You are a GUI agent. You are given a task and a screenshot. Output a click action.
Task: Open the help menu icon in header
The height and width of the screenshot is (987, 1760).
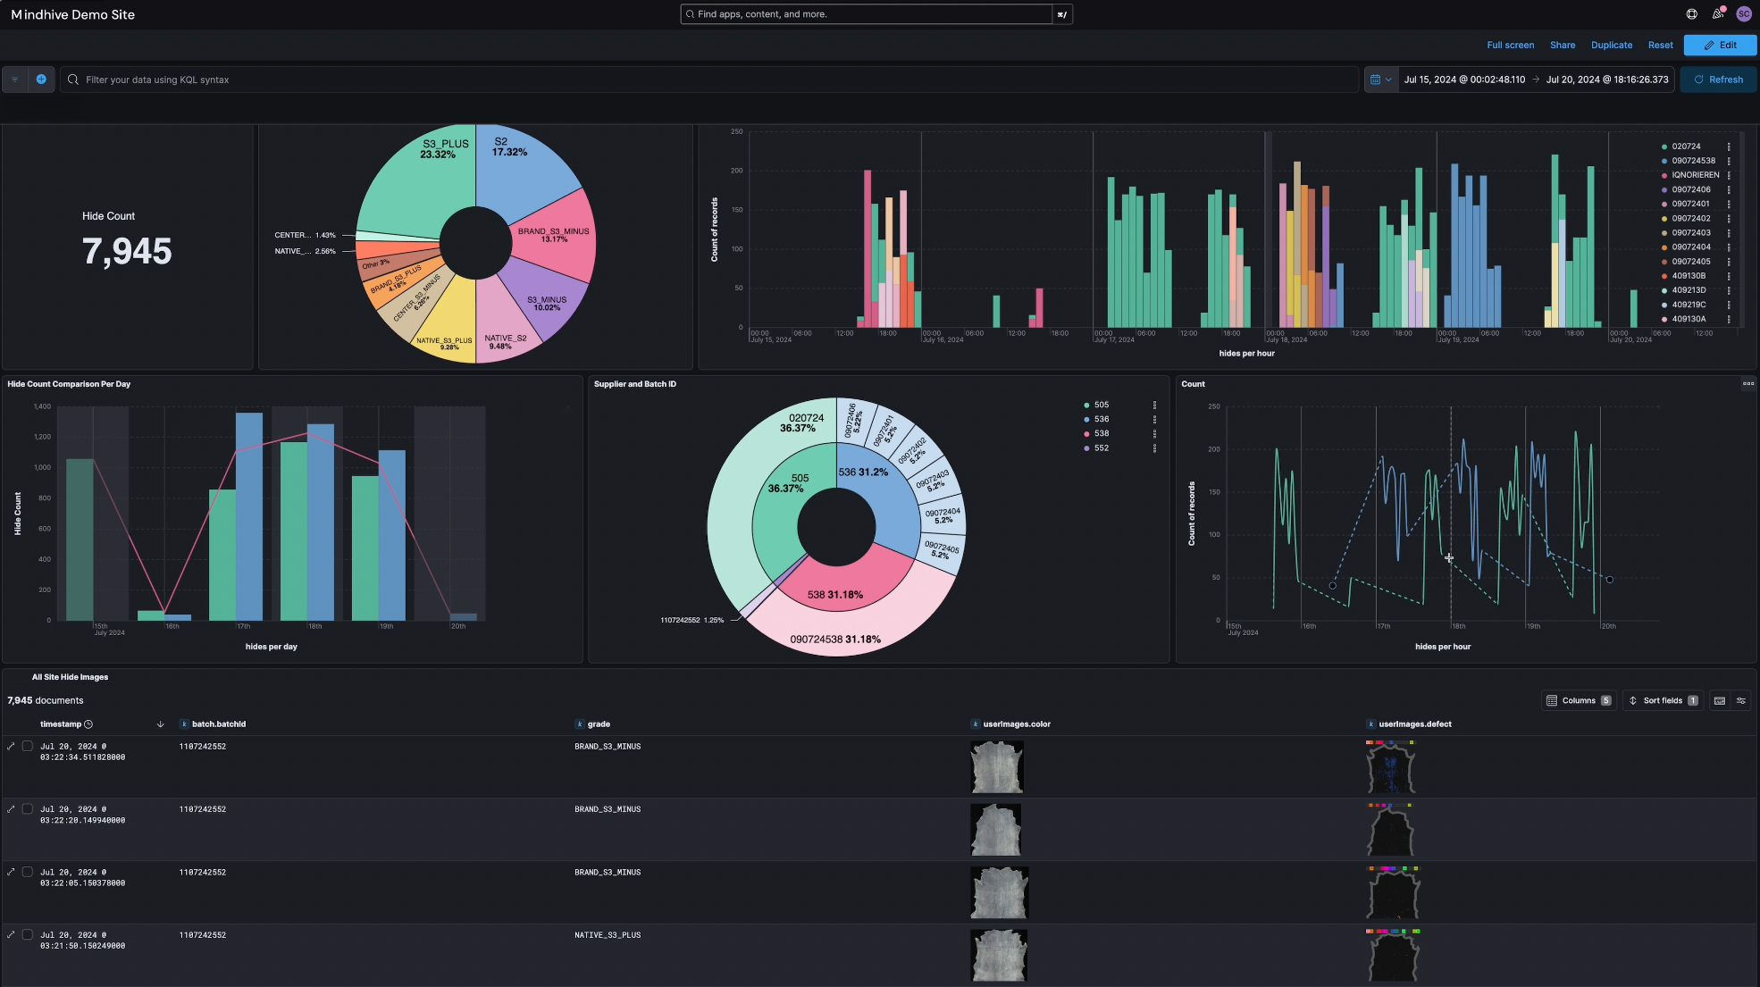(1691, 14)
